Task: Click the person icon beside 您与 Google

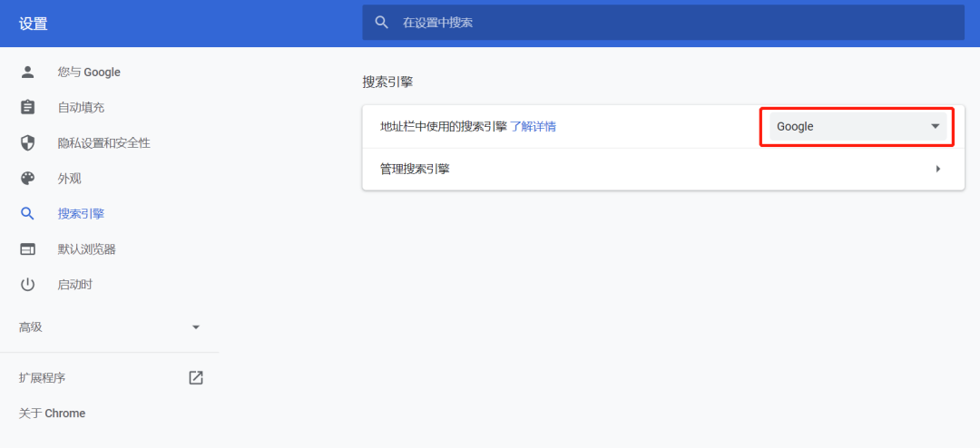Action: tap(27, 72)
